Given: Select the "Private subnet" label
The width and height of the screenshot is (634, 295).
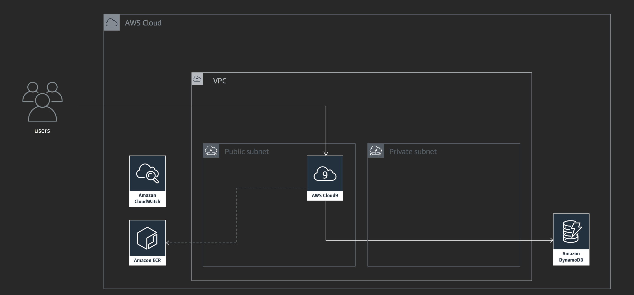Looking at the screenshot, I should [x=413, y=152].
